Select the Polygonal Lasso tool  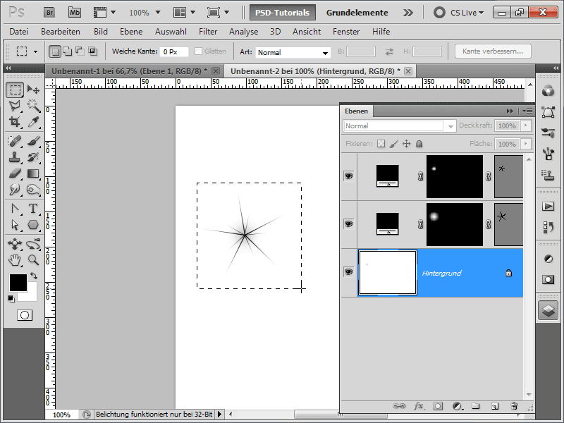(x=15, y=106)
